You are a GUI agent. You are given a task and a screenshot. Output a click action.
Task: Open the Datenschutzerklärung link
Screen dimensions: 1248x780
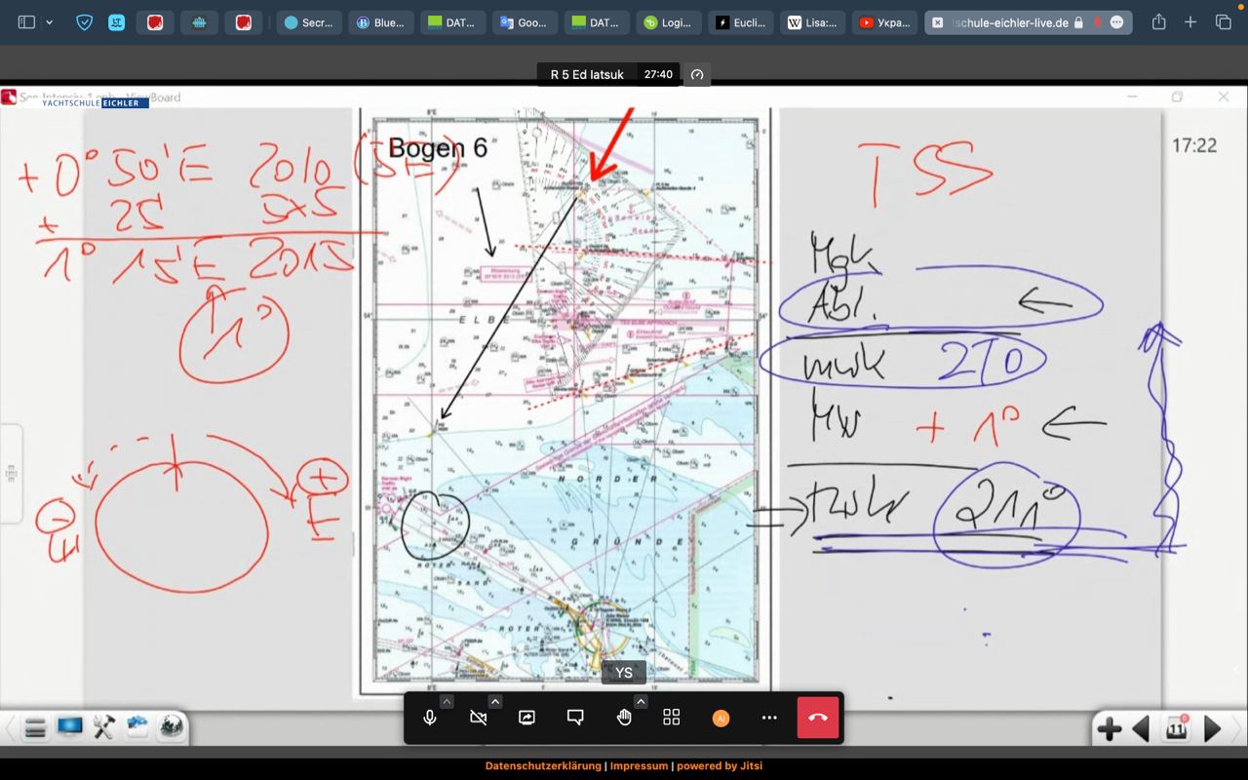tap(543, 765)
